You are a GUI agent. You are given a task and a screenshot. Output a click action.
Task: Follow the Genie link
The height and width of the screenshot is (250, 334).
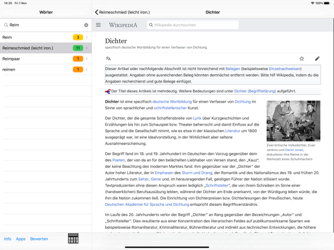(156, 179)
